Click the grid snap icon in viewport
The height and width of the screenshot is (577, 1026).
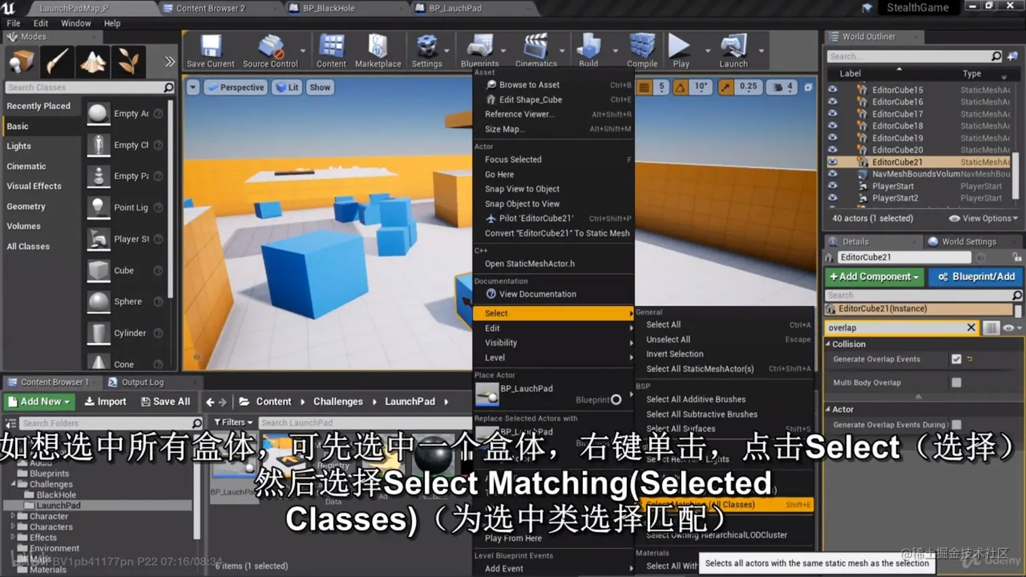tap(645, 87)
